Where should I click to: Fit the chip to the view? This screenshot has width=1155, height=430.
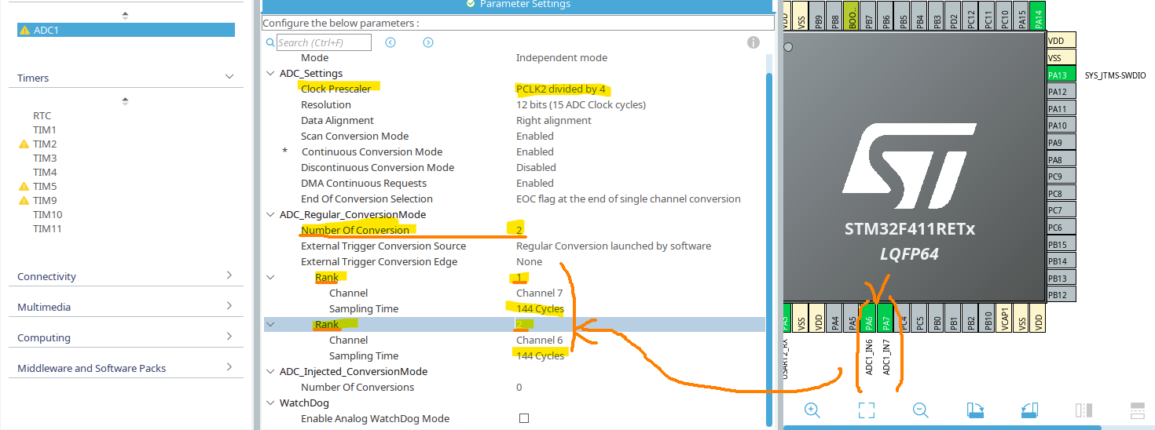tap(867, 410)
